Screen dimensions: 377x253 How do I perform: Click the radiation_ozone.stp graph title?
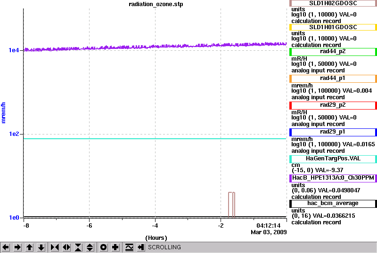pos(156,4)
